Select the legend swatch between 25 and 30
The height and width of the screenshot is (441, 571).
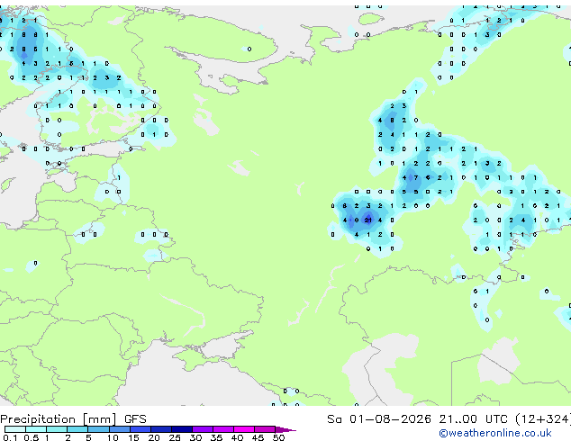coord(182,429)
